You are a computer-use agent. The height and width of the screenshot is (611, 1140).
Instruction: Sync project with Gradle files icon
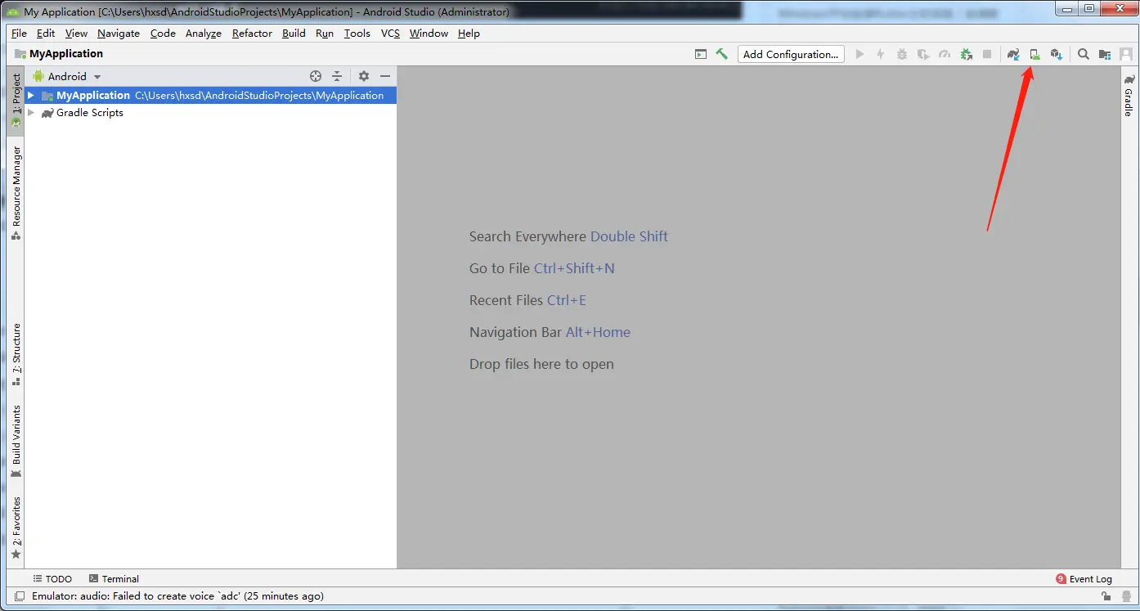point(1013,55)
